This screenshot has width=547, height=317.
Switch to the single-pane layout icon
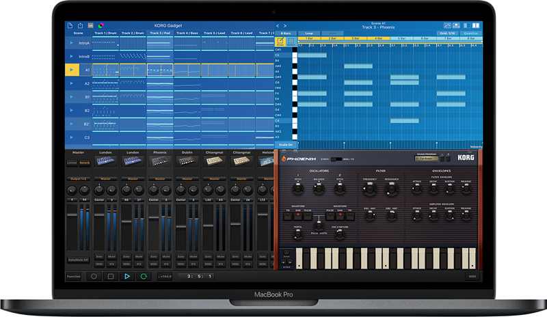(x=467, y=25)
